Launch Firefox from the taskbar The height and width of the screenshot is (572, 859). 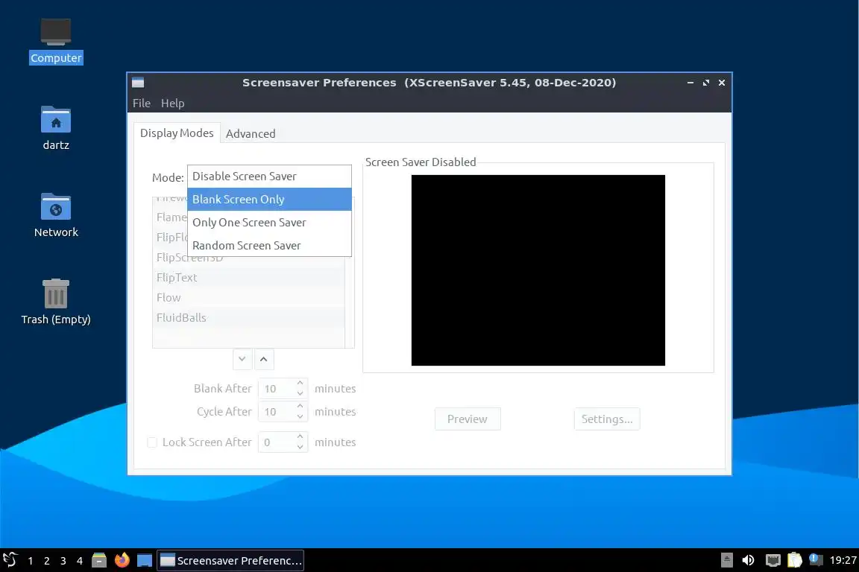pyautogui.click(x=122, y=560)
